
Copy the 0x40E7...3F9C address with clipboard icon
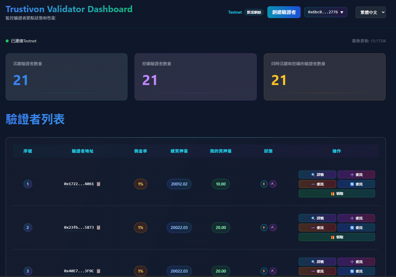point(99,271)
